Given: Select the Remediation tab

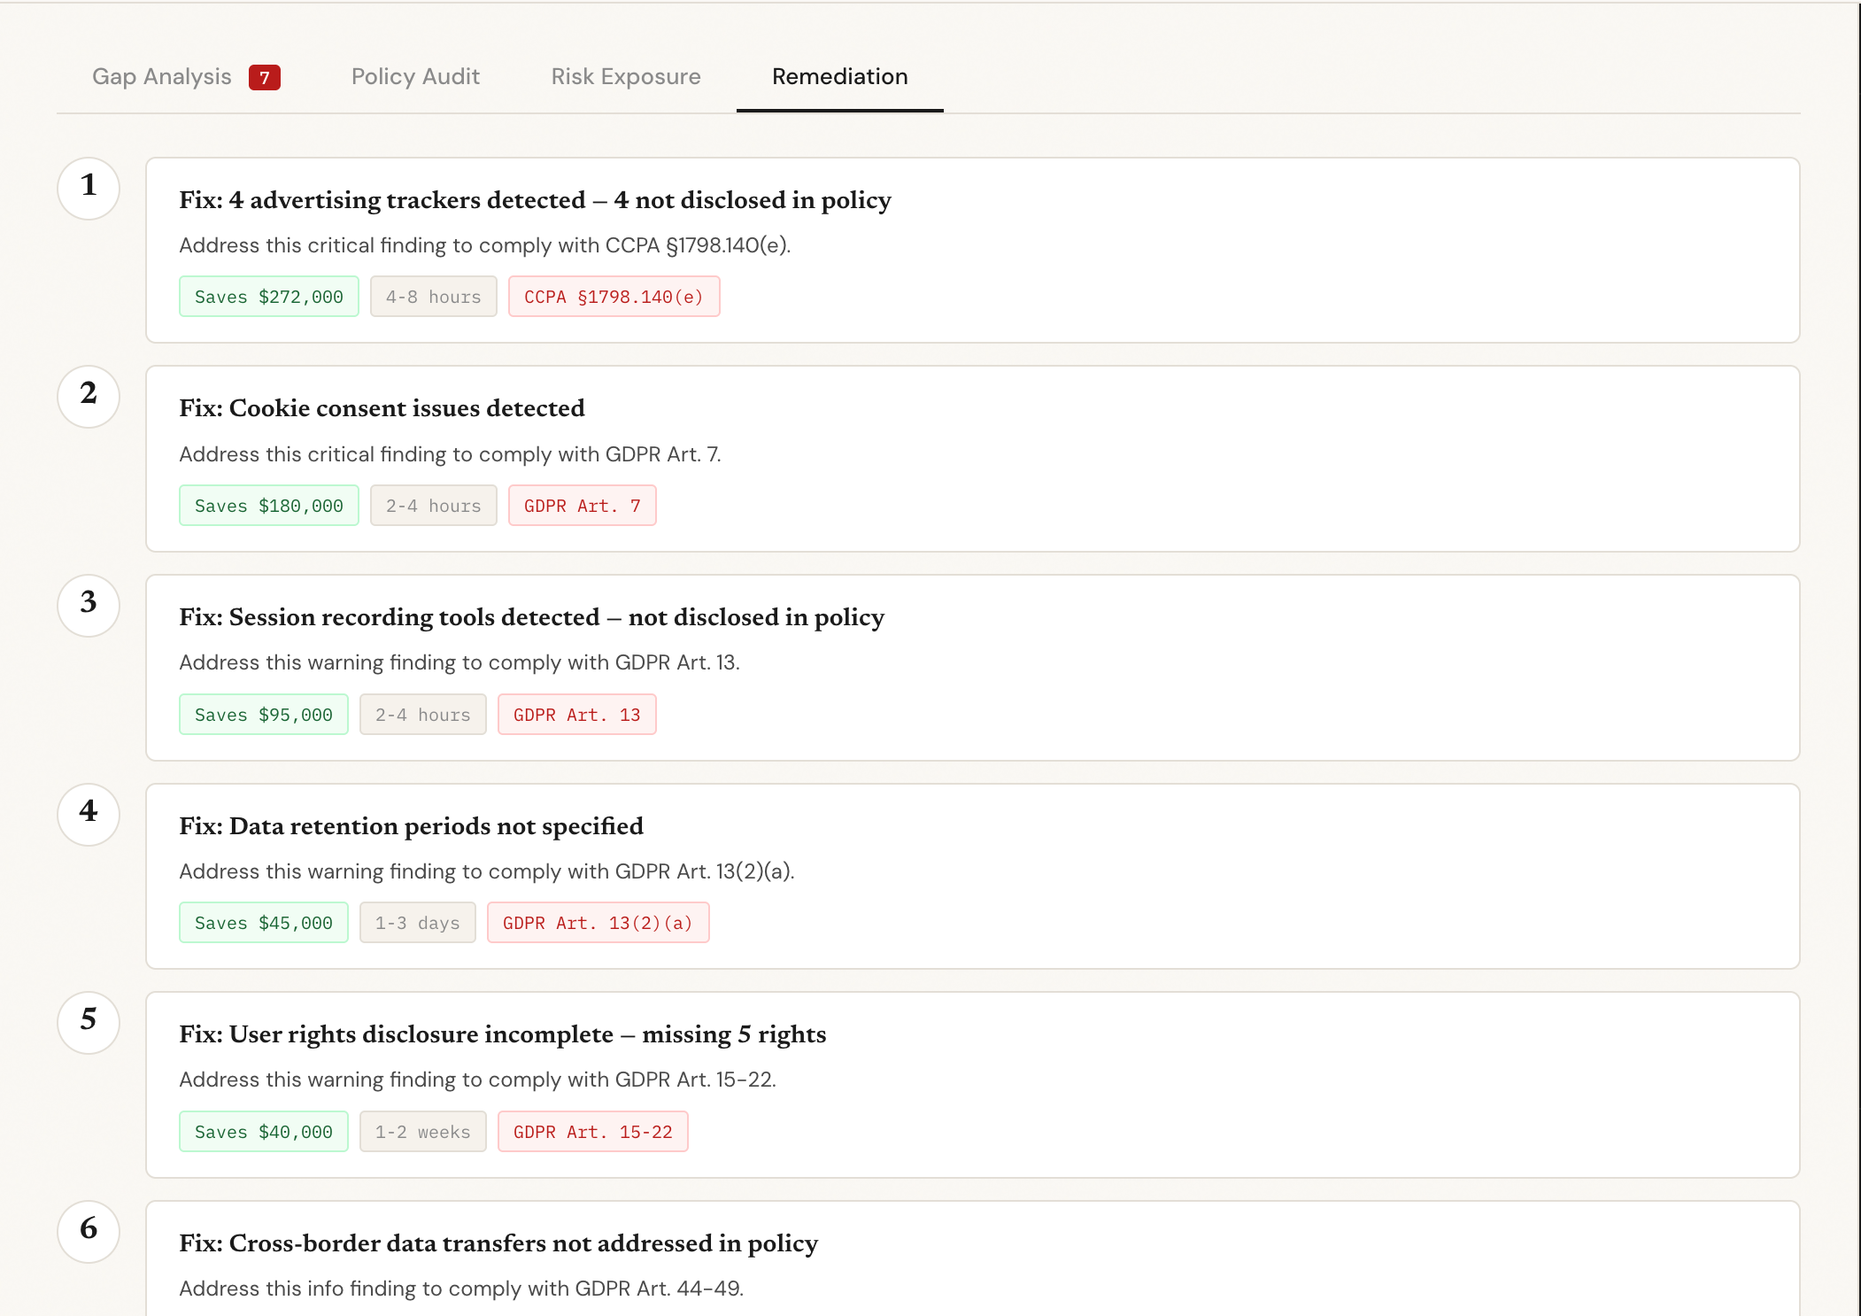Looking at the screenshot, I should [839, 77].
